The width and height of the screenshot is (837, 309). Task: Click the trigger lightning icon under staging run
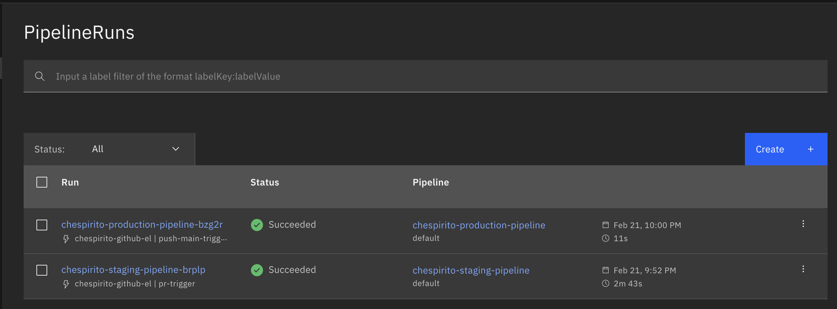pyautogui.click(x=66, y=284)
